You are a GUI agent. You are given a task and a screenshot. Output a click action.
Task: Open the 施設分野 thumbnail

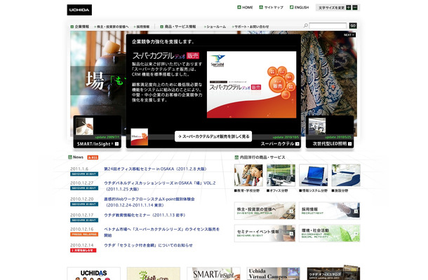coord(346,175)
